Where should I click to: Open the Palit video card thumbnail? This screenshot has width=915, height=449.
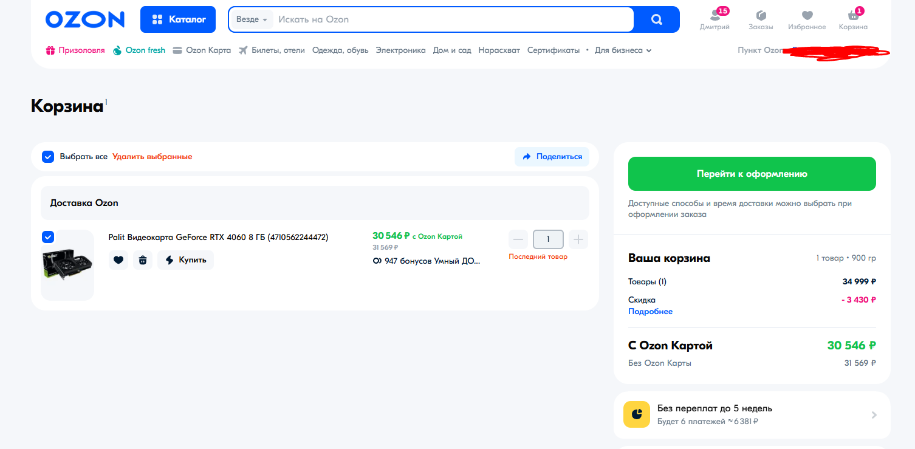(67, 265)
